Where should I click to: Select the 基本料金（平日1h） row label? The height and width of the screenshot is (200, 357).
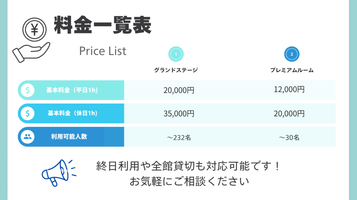point(72,90)
